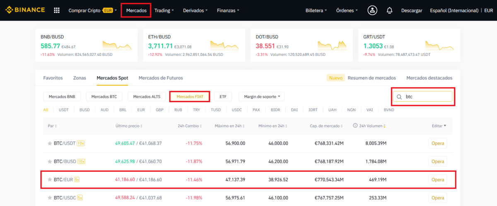This screenshot has width=497, height=206.
Task: Favorite the BTC/USDT pair star
Action: pos(50,144)
